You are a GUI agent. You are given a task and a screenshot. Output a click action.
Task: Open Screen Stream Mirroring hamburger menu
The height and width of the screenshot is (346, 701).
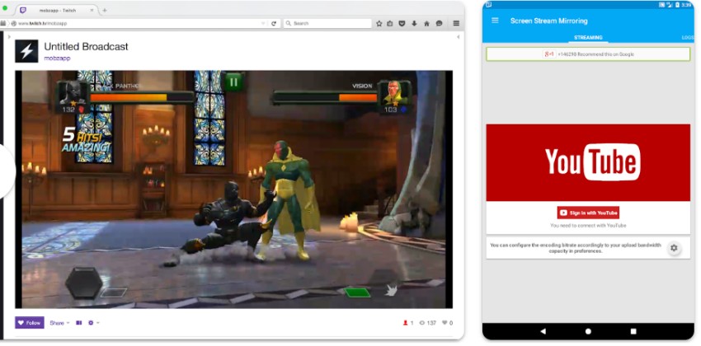(x=495, y=21)
